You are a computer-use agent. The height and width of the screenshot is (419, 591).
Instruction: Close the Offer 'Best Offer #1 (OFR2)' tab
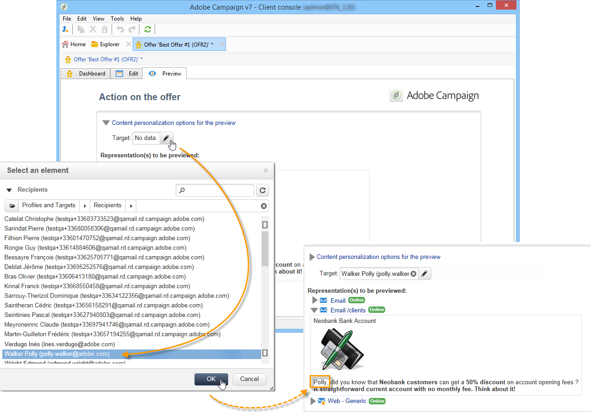[x=221, y=44]
